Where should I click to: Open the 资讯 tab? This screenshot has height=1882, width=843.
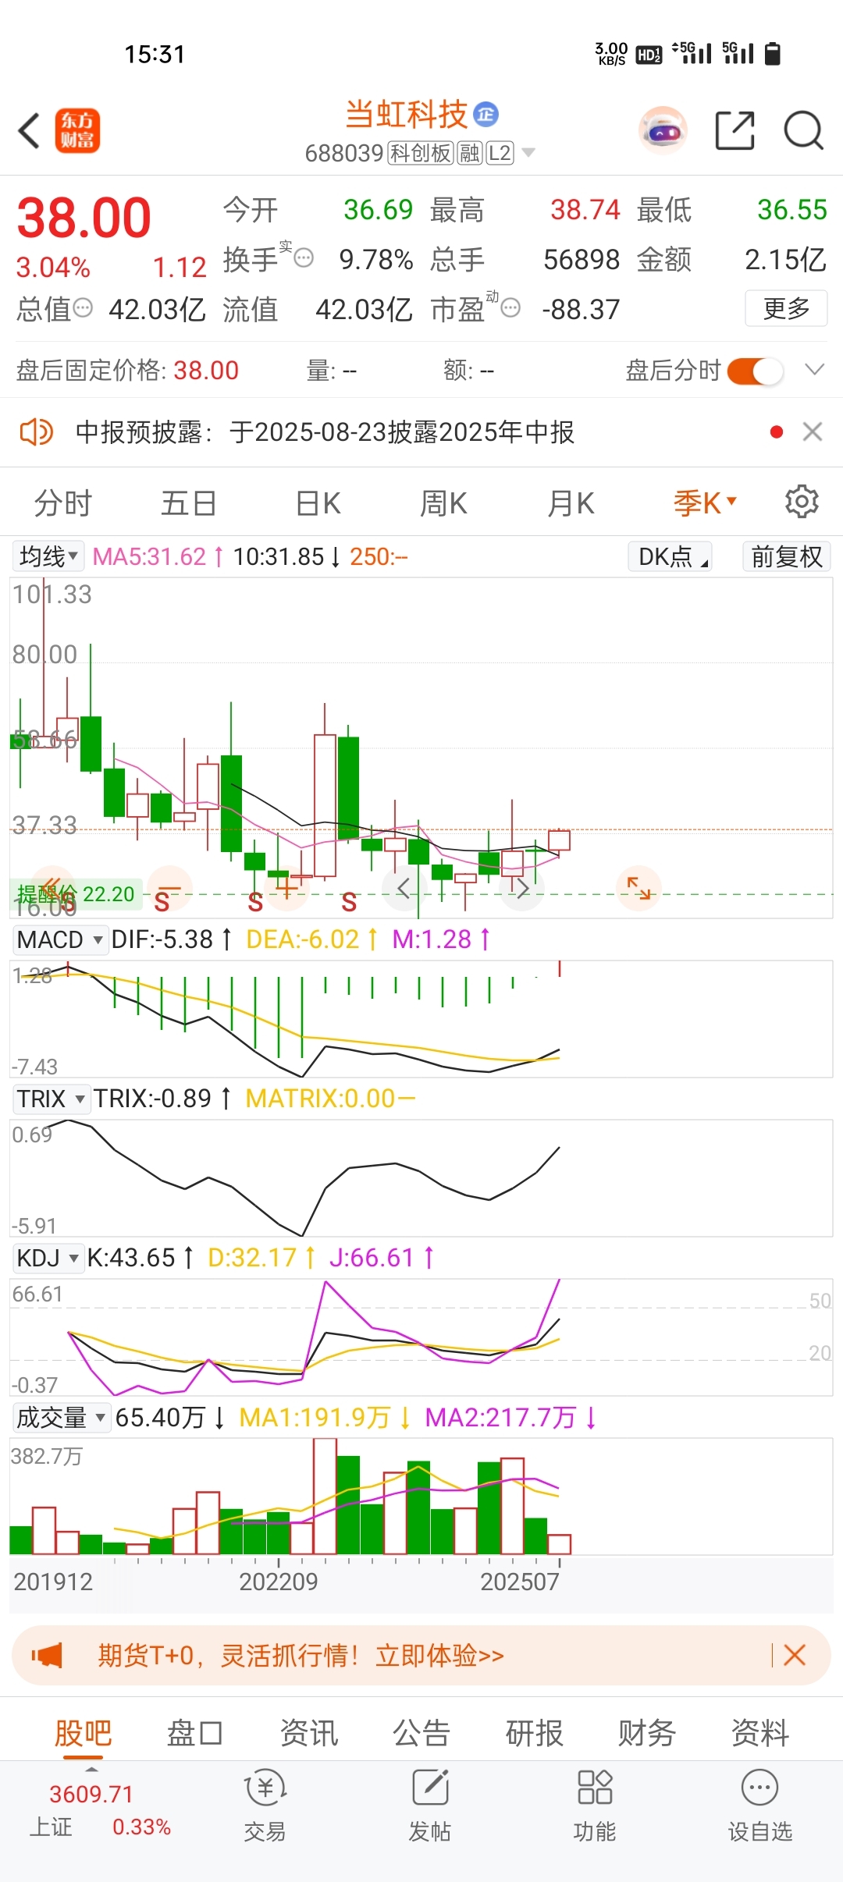[x=309, y=1733]
